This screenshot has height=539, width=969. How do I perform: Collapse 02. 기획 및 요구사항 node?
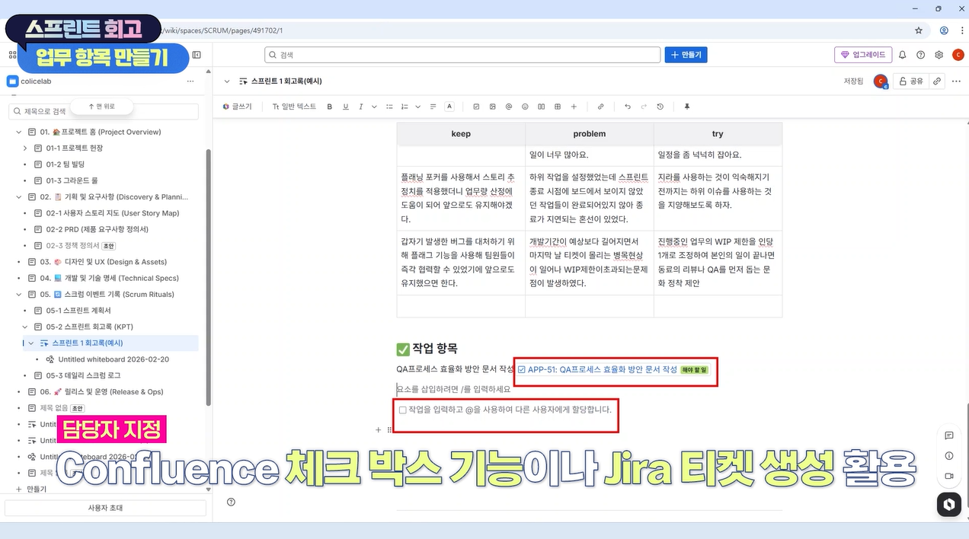(x=20, y=196)
